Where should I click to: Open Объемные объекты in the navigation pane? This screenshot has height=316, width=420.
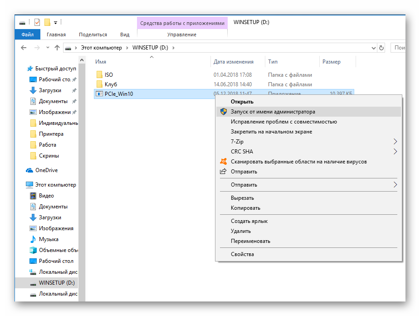tap(54, 250)
